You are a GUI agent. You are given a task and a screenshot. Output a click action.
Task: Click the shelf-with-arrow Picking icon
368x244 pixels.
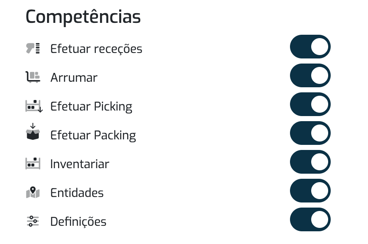point(34,106)
